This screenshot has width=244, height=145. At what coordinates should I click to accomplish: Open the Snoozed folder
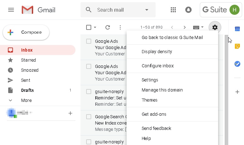[38, 70]
